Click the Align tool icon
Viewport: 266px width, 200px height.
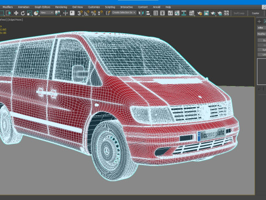148,13
